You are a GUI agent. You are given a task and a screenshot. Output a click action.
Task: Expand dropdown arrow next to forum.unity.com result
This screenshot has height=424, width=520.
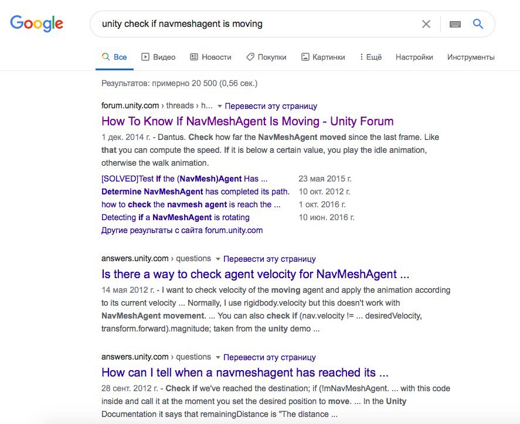[x=219, y=107]
